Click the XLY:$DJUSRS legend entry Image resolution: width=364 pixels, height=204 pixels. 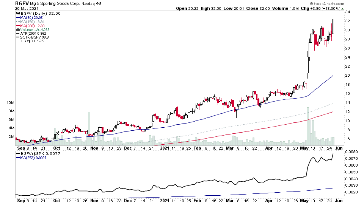[32, 41]
